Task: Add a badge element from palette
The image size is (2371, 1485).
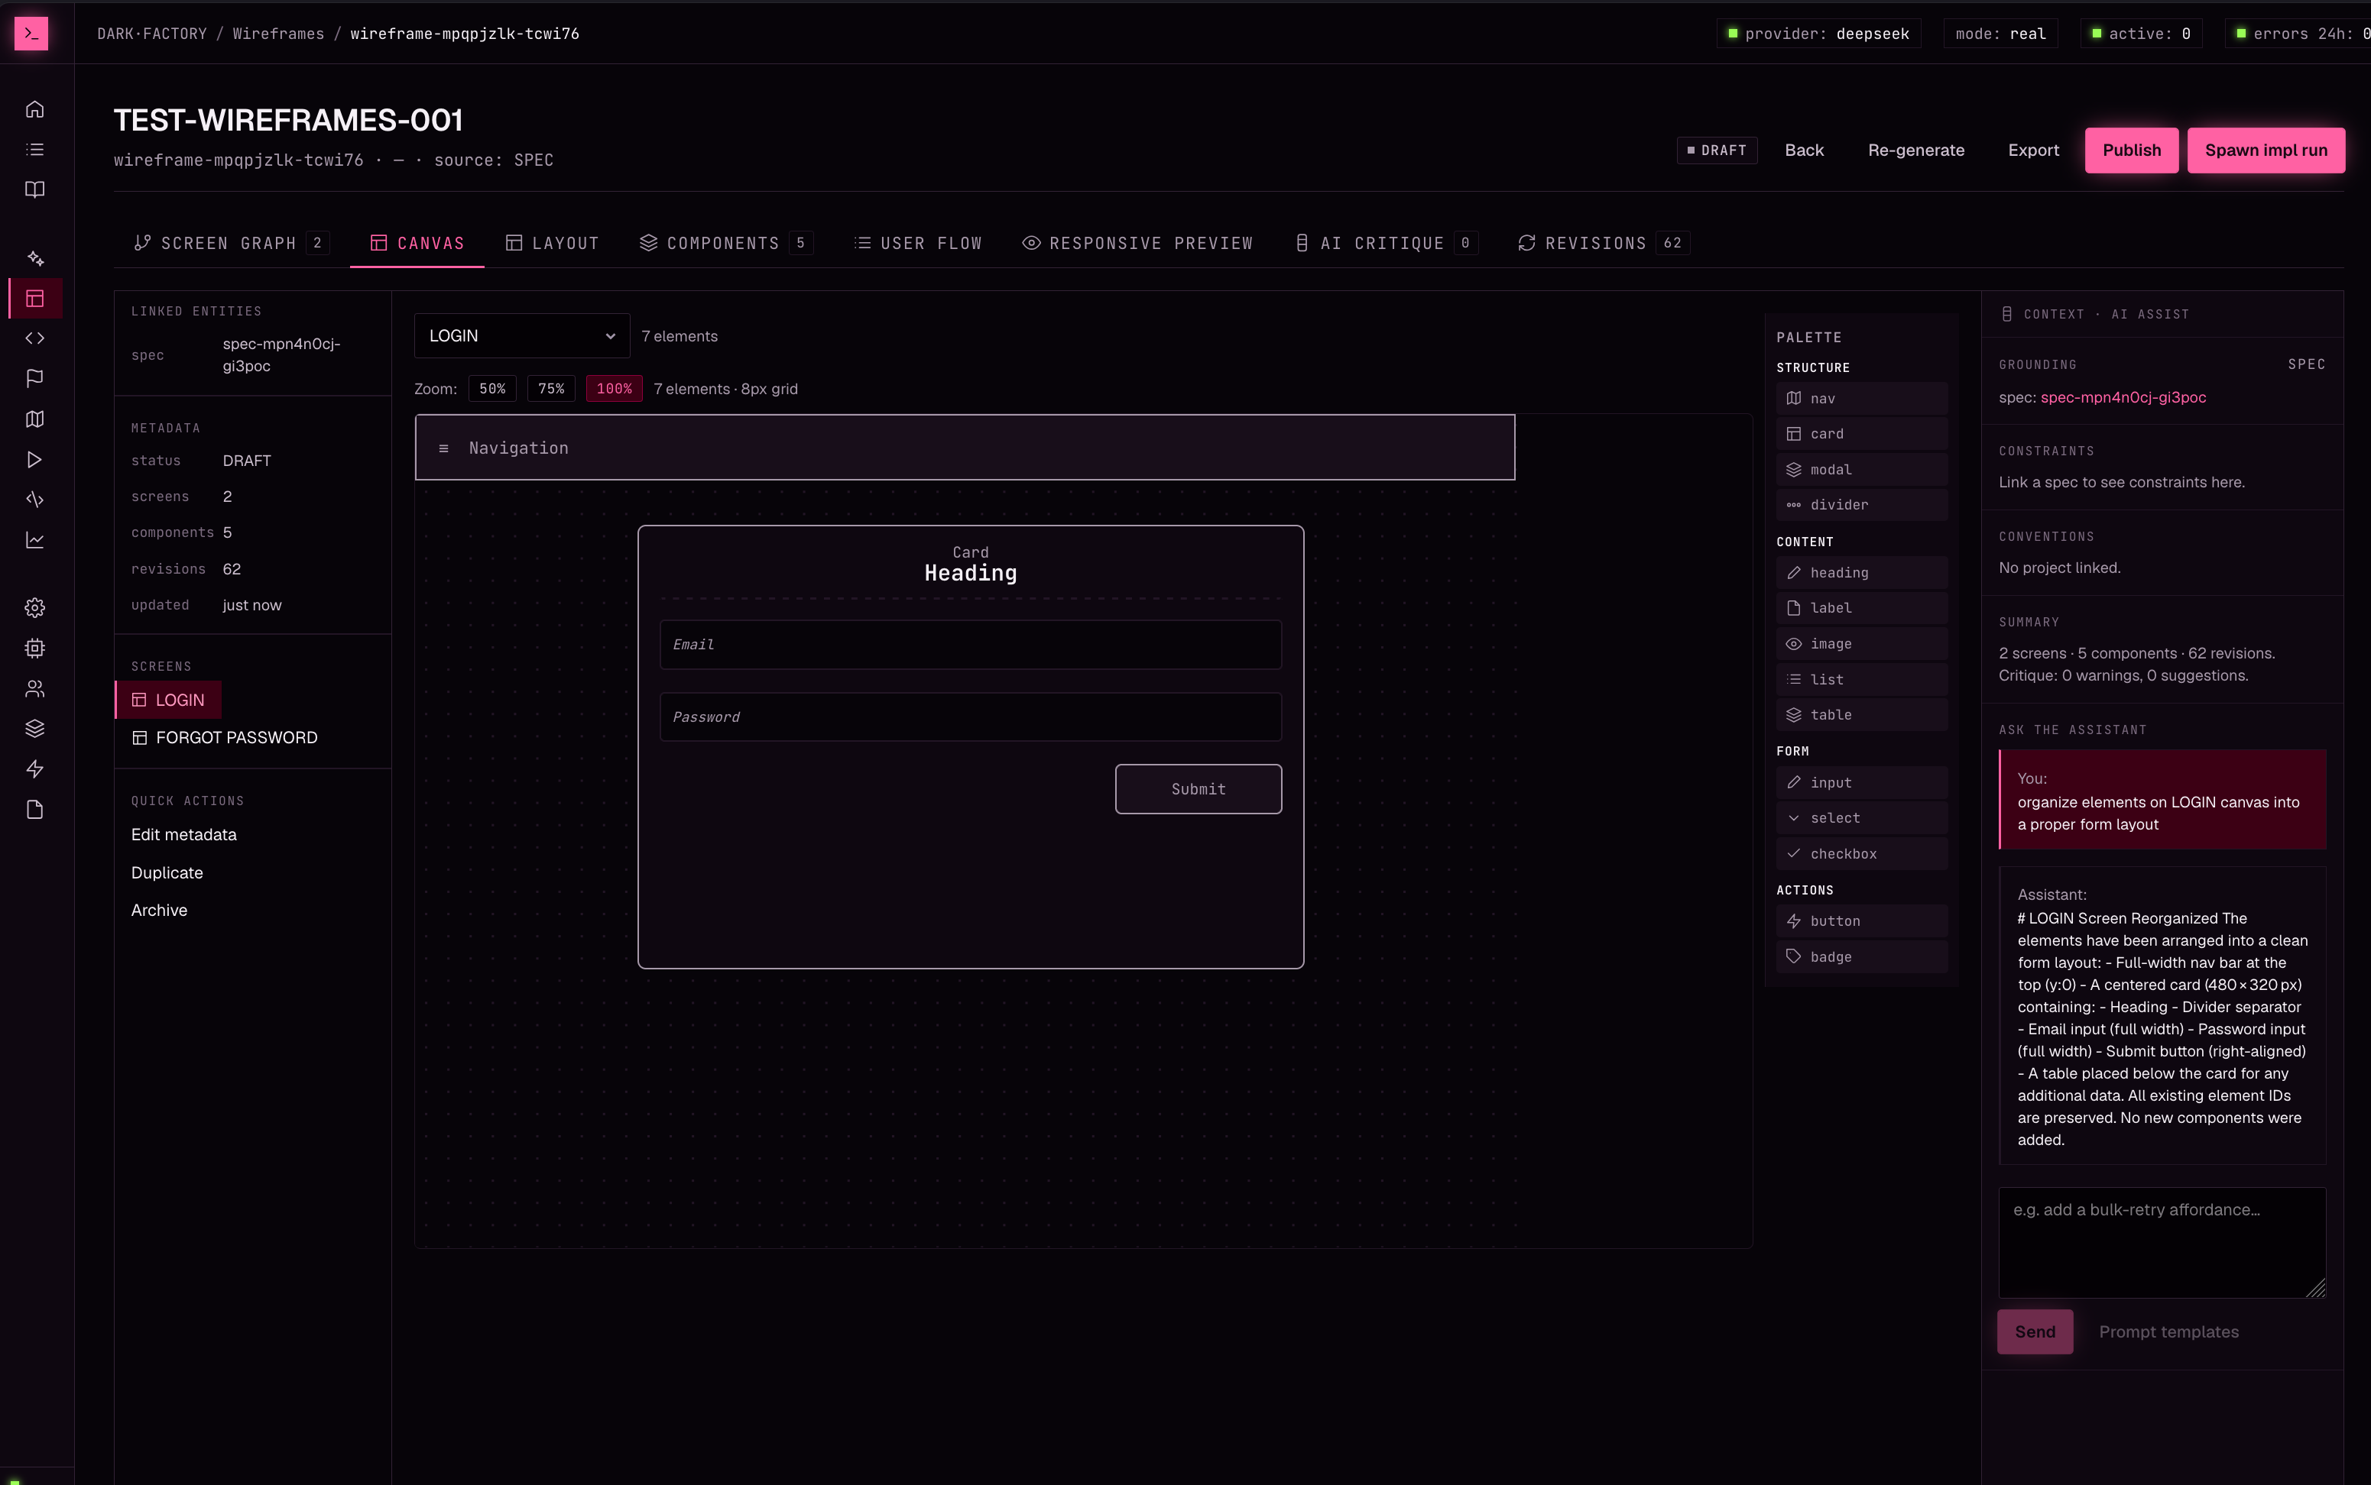Action: [1861, 956]
